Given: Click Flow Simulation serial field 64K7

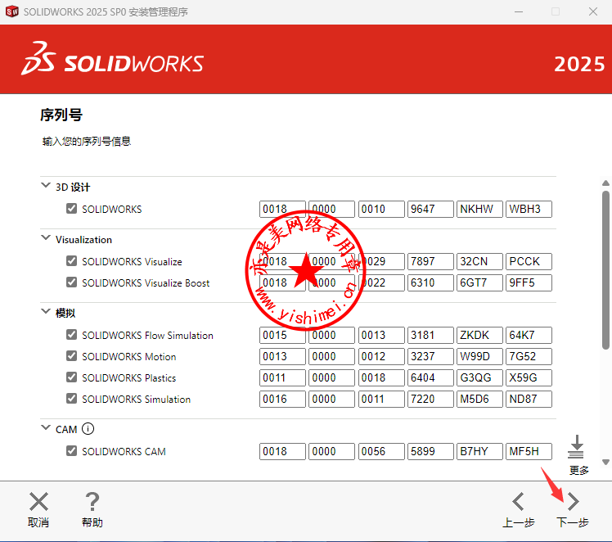Looking at the screenshot, I should [x=529, y=335].
